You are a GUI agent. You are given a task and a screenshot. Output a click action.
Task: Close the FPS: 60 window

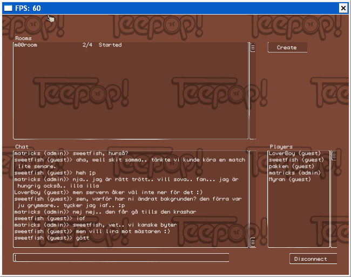[x=343, y=8]
